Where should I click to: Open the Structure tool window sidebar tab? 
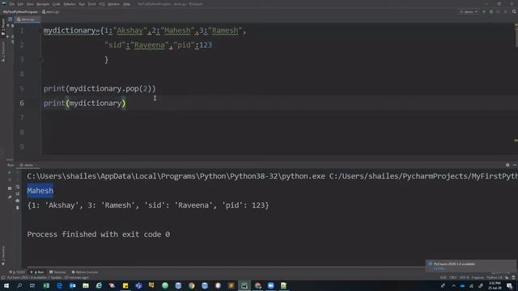pos(3,52)
